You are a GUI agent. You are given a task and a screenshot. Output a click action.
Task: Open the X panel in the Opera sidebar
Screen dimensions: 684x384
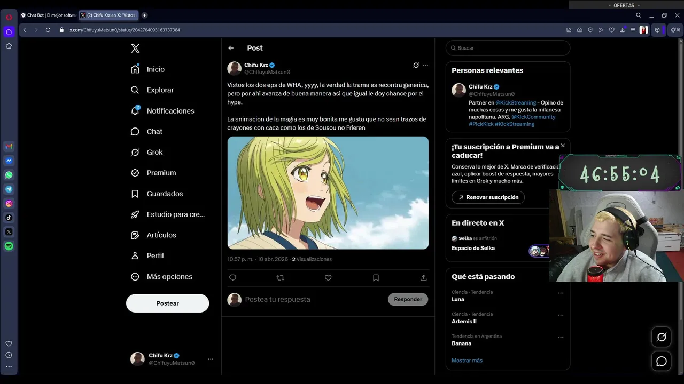[9, 232]
